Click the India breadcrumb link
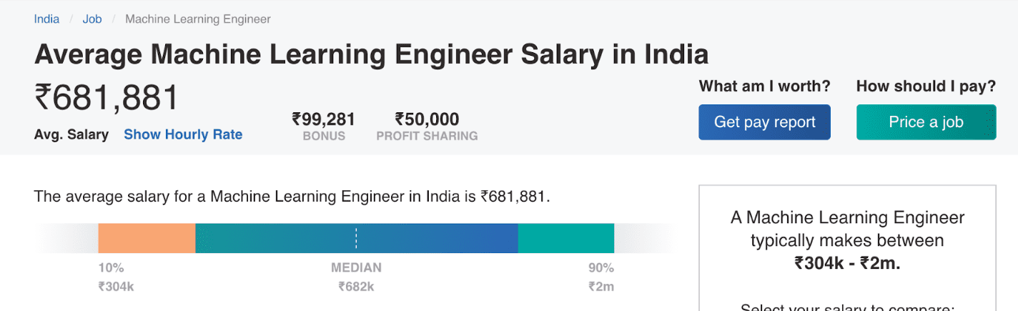1018x311 pixels. pos(46,19)
